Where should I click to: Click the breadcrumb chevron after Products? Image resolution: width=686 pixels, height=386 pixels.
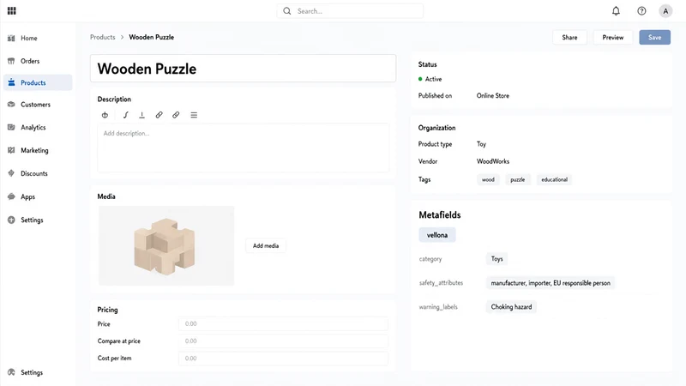coord(122,37)
